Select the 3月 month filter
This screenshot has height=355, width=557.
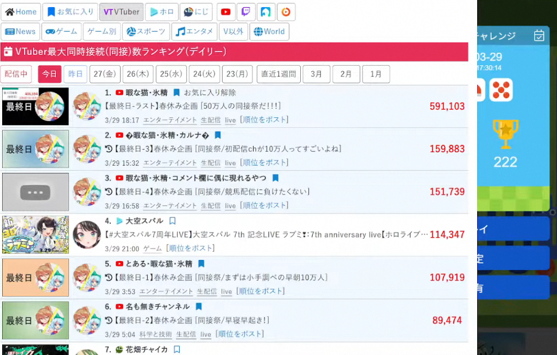[317, 74]
